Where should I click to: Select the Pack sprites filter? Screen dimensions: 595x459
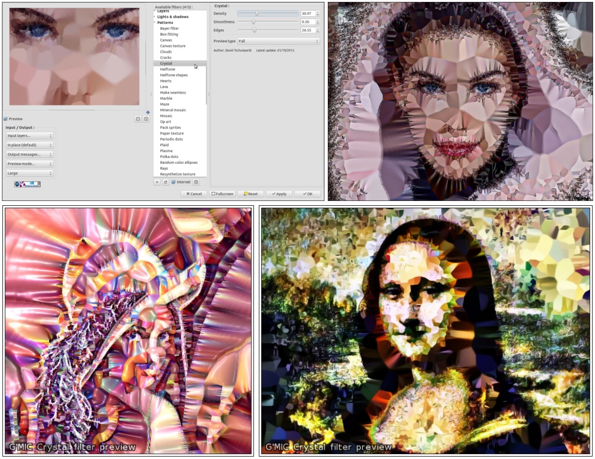(x=170, y=128)
